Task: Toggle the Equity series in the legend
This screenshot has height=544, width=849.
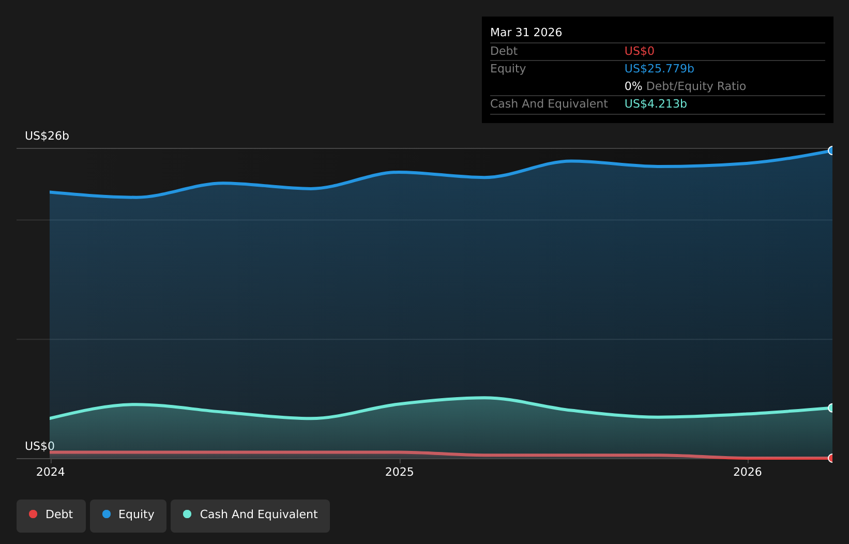Action: click(128, 516)
